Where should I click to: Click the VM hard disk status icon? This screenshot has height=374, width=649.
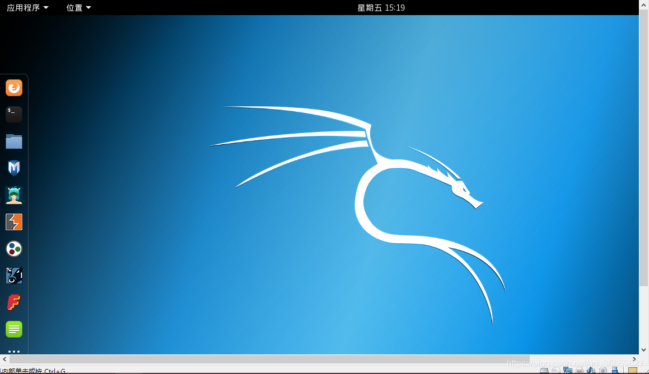point(544,371)
